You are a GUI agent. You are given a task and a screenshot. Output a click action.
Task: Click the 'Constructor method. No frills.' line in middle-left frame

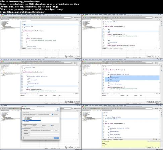click(37, 77)
